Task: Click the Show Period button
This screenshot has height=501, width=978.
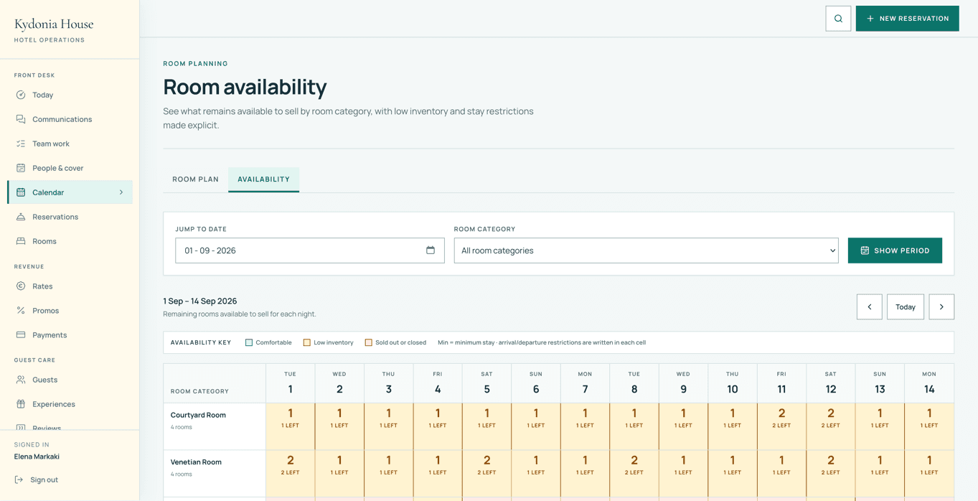Action: pyautogui.click(x=895, y=250)
